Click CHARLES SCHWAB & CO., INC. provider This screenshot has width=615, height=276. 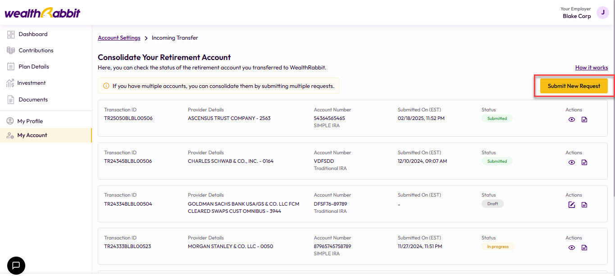point(231,161)
